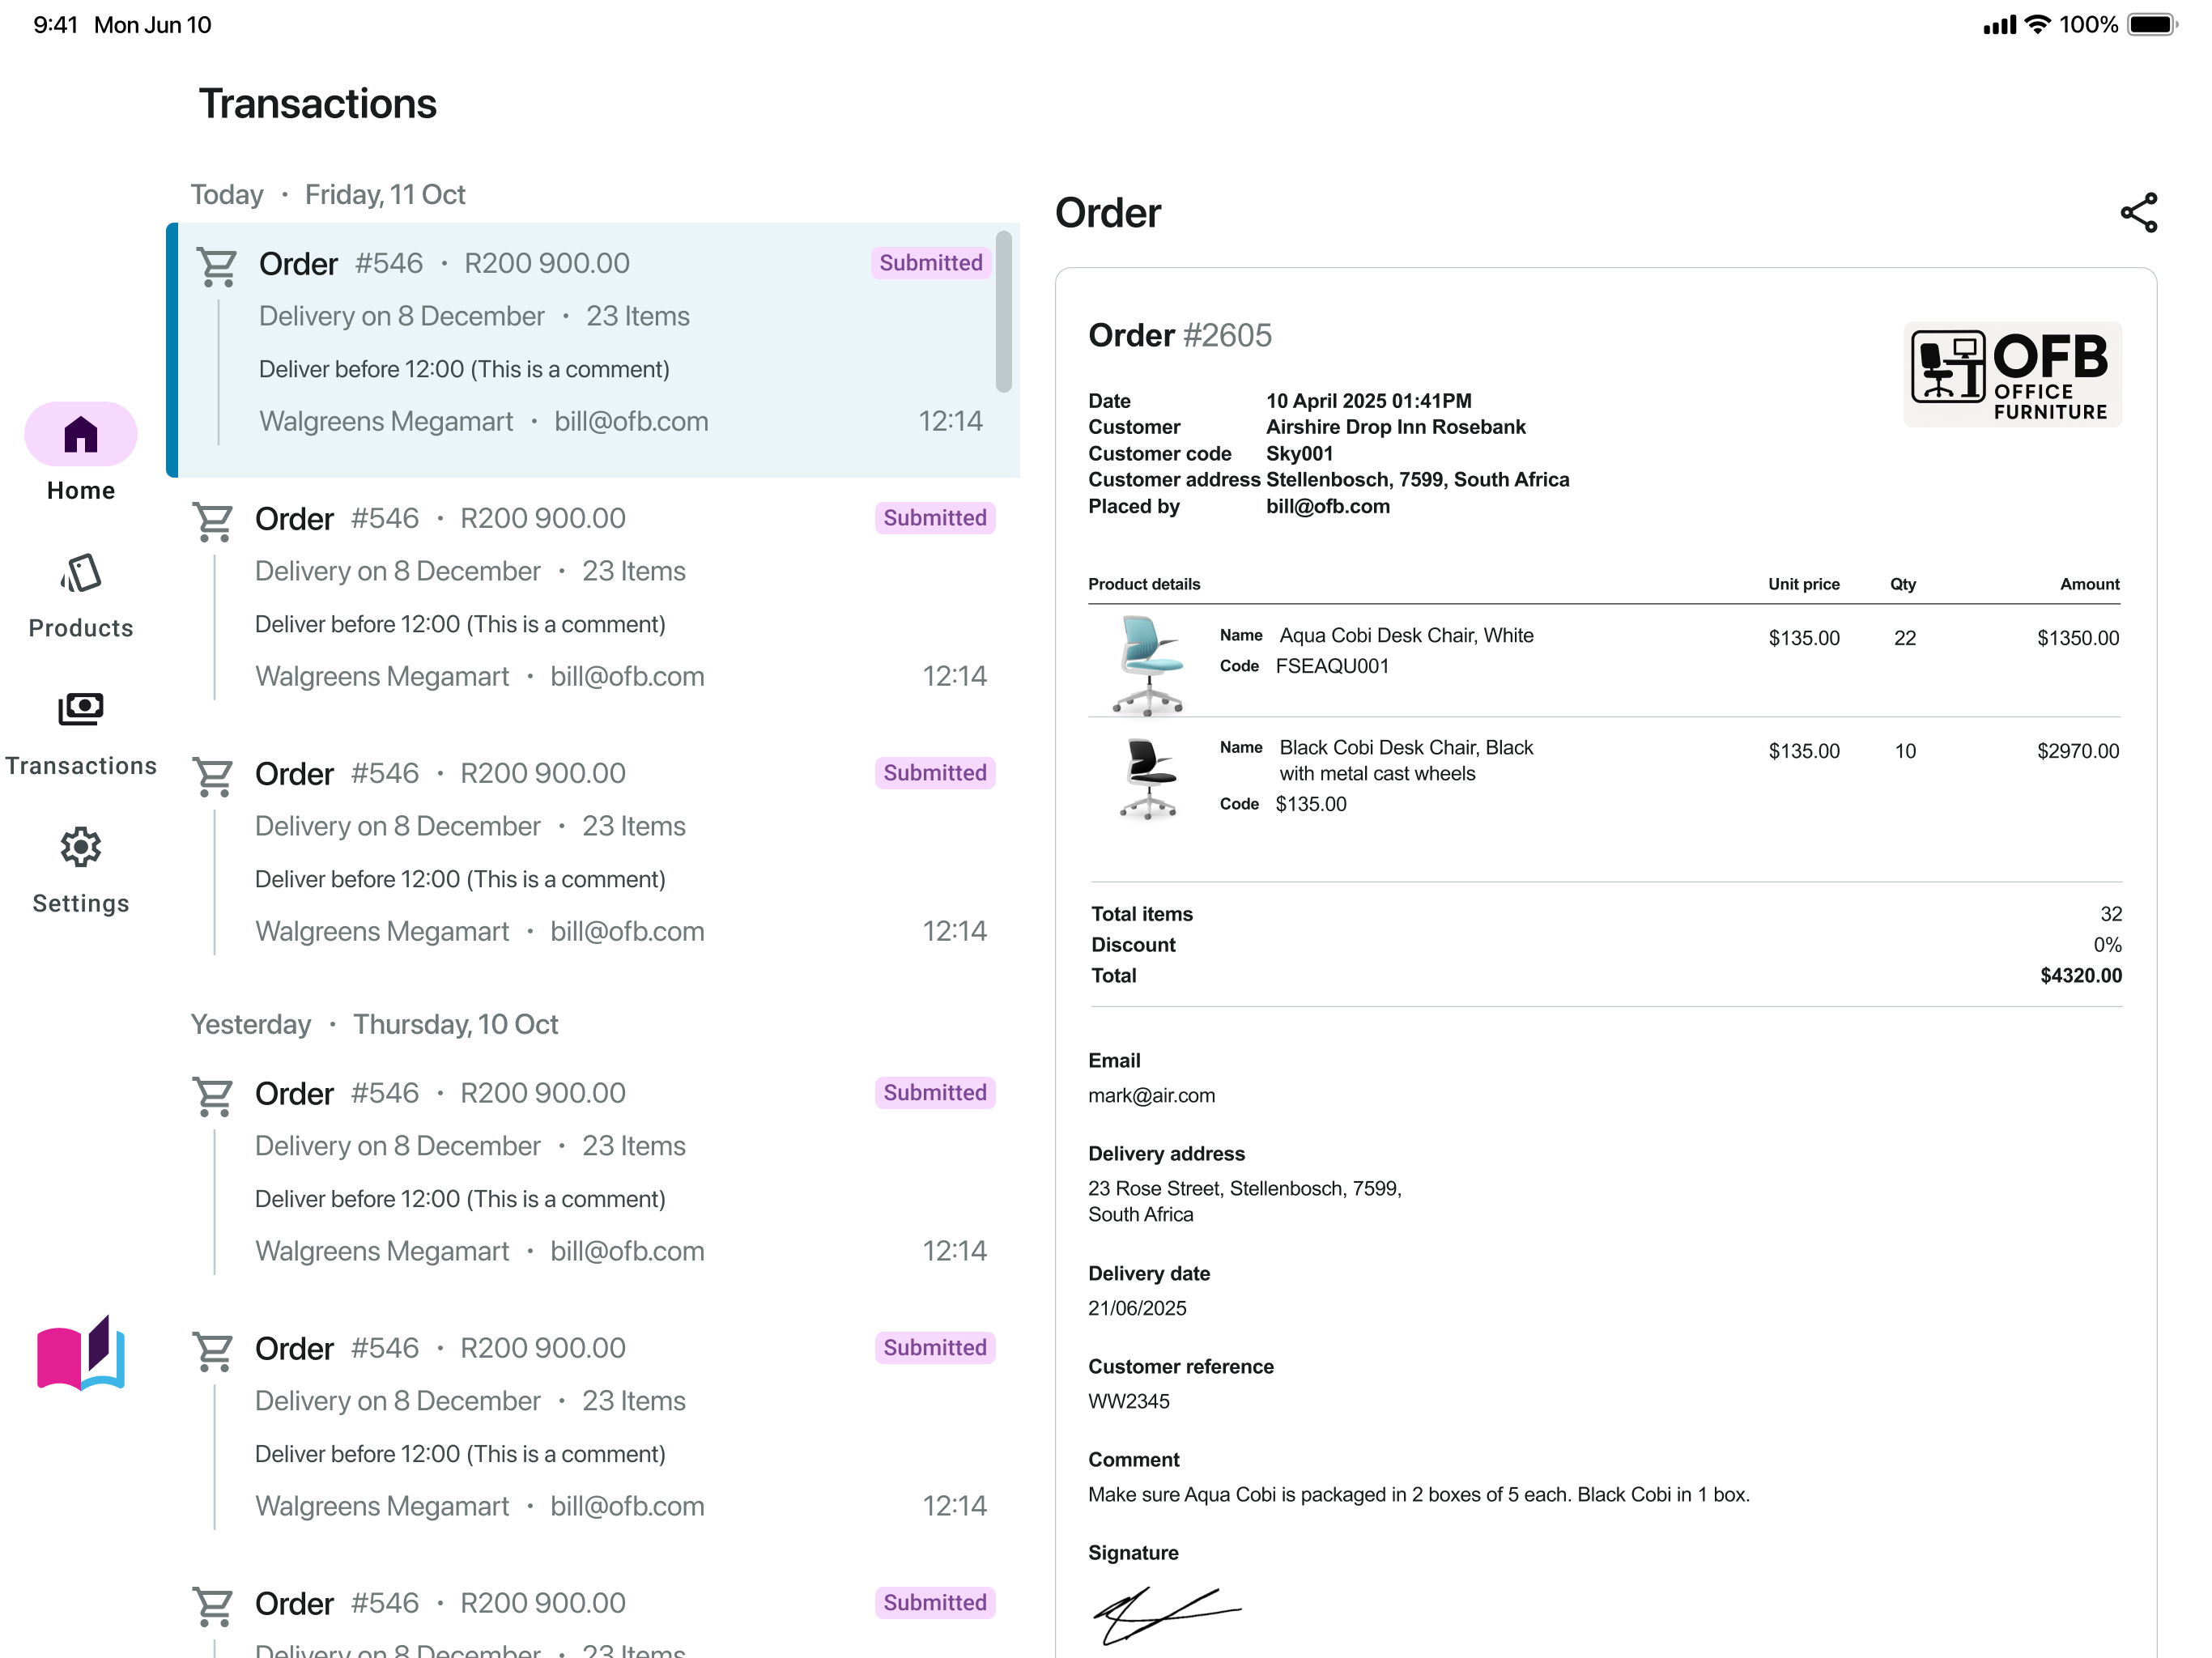Click customer reference 'WW2345'
The height and width of the screenshot is (1658, 2212).
click(x=1129, y=1401)
